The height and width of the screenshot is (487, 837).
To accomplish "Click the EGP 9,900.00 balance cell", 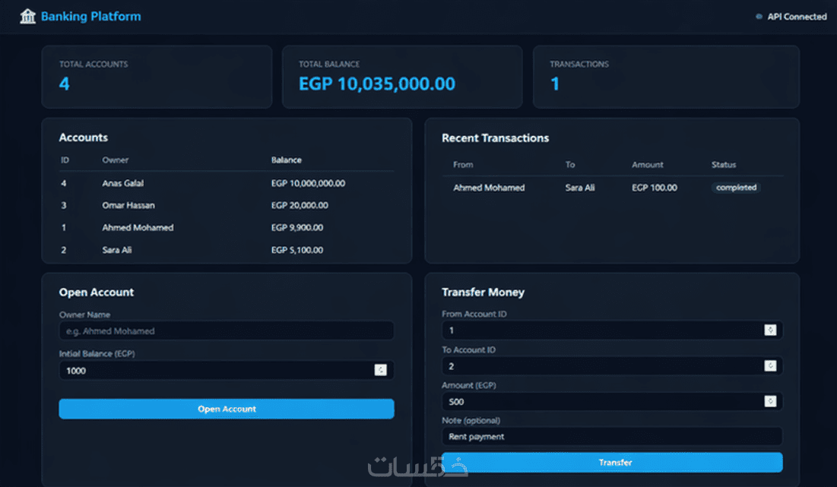I will pos(296,228).
